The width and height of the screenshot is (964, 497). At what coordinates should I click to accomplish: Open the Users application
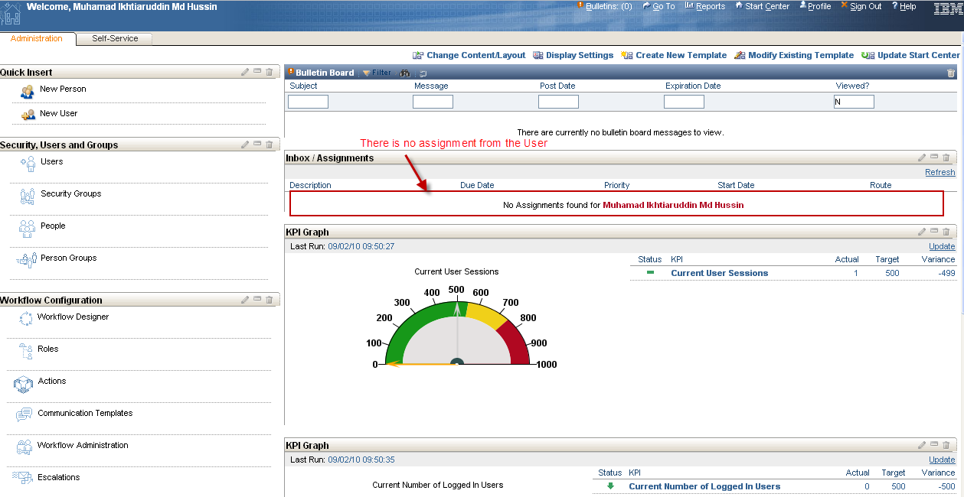pos(52,161)
